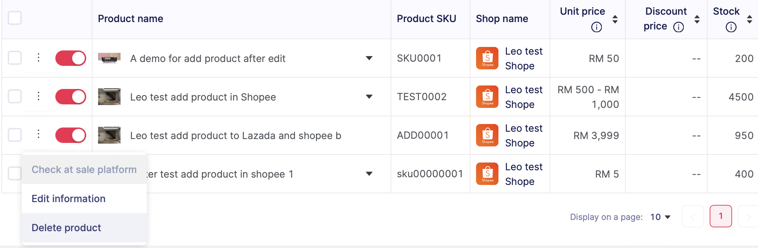Turn off toggle for Lazada and shopee product
The width and height of the screenshot is (758, 248).
(71, 135)
